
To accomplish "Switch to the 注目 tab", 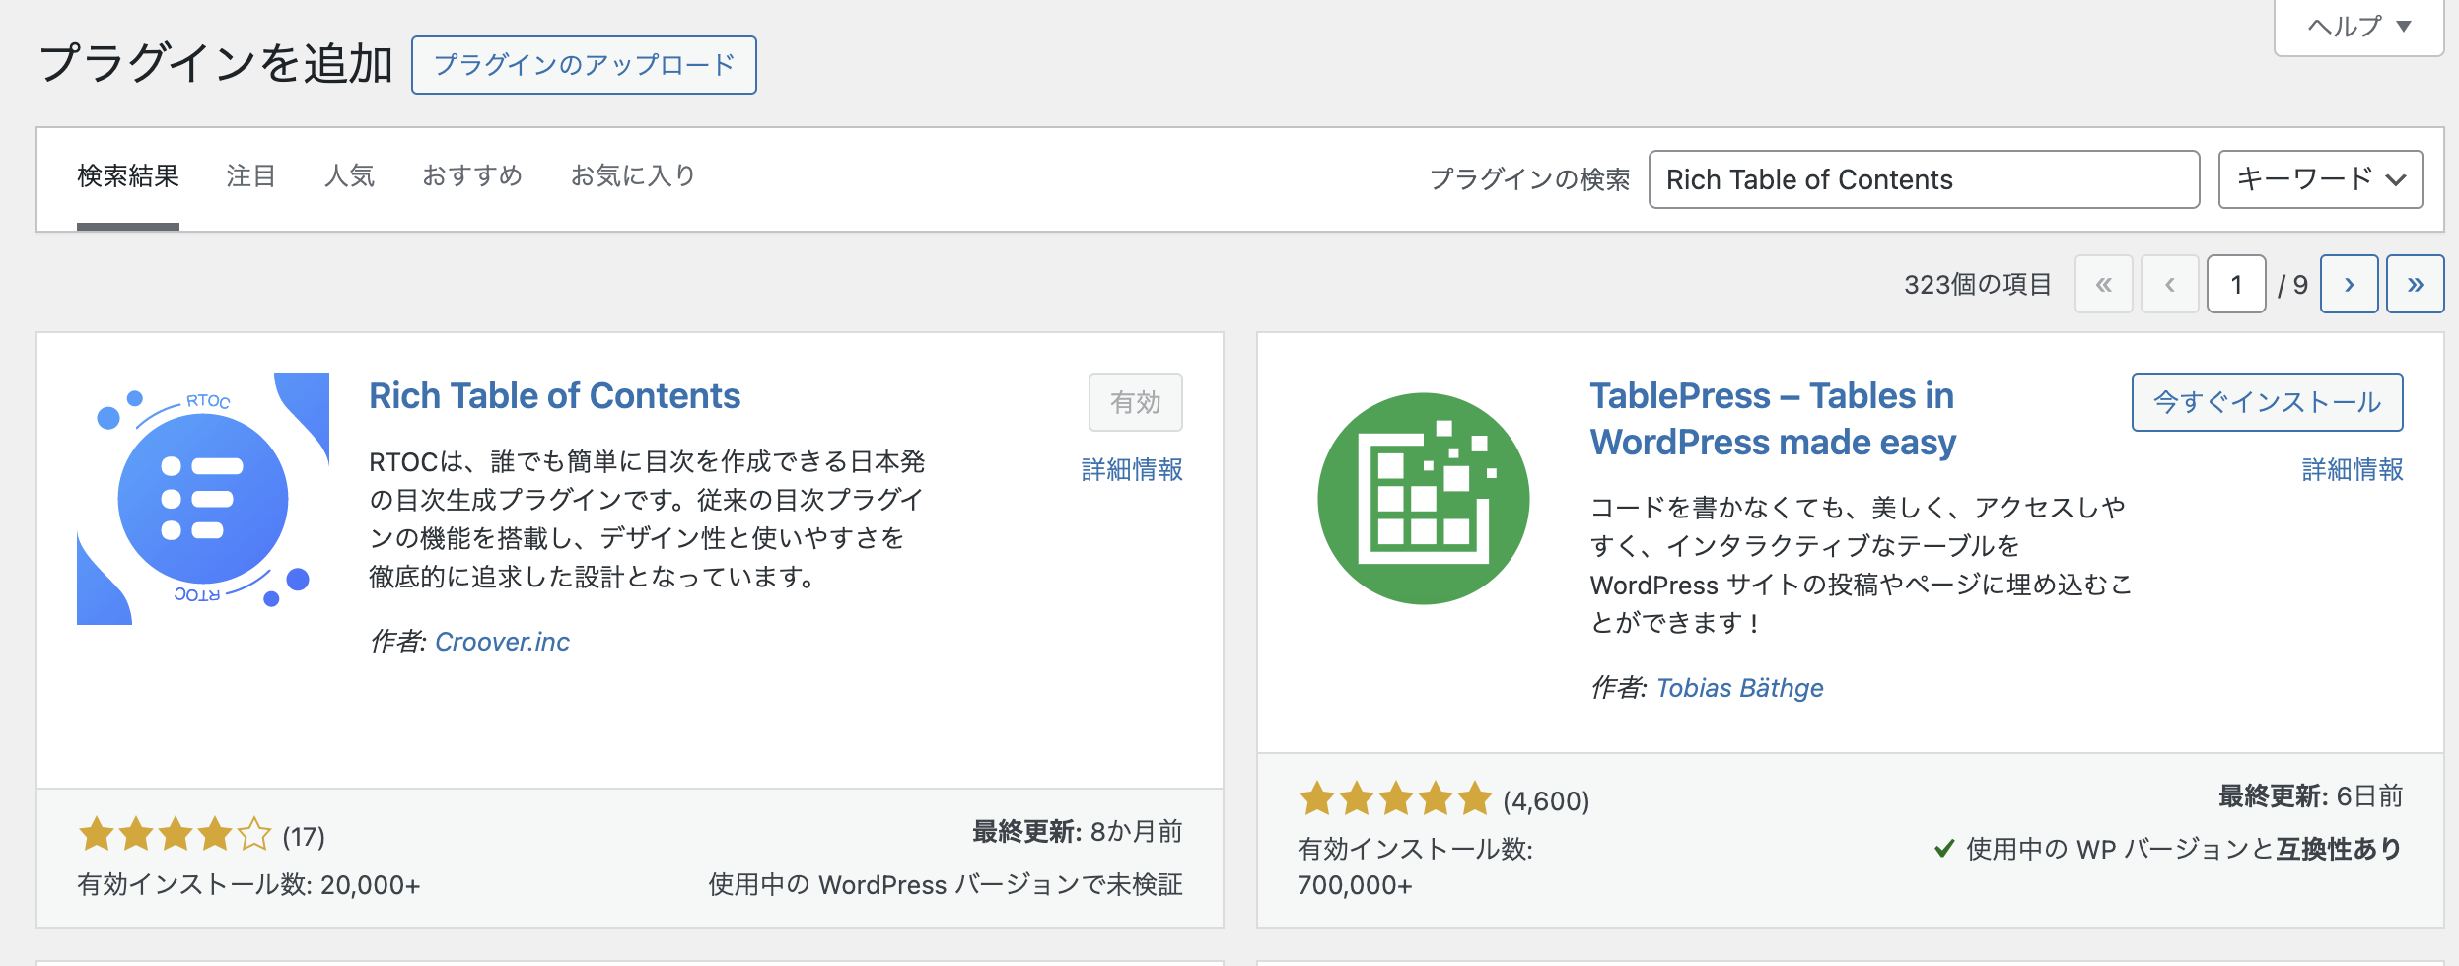I will (x=250, y=176).
